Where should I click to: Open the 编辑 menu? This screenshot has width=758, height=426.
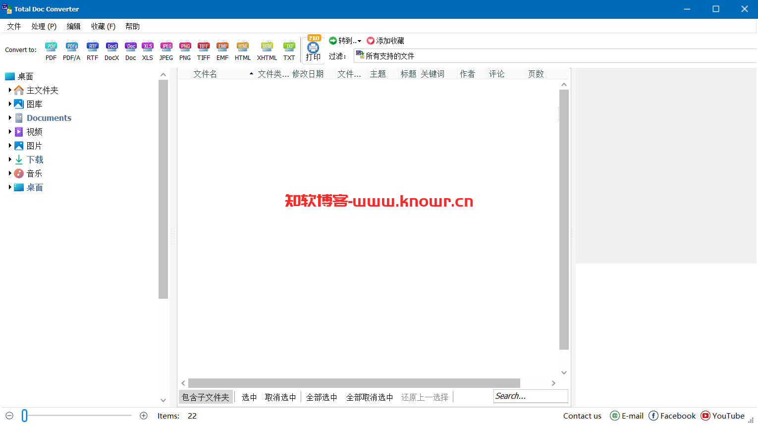73,26
